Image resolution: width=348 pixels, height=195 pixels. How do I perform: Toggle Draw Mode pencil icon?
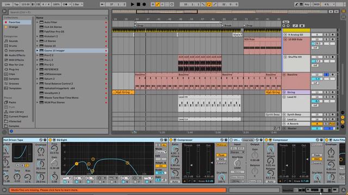296,4
